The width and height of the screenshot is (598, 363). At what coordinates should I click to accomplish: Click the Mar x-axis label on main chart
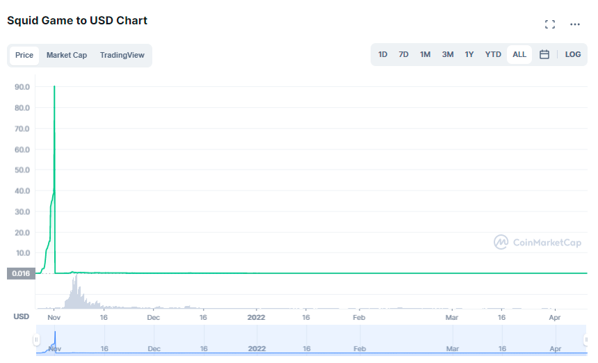click(451, 317)
